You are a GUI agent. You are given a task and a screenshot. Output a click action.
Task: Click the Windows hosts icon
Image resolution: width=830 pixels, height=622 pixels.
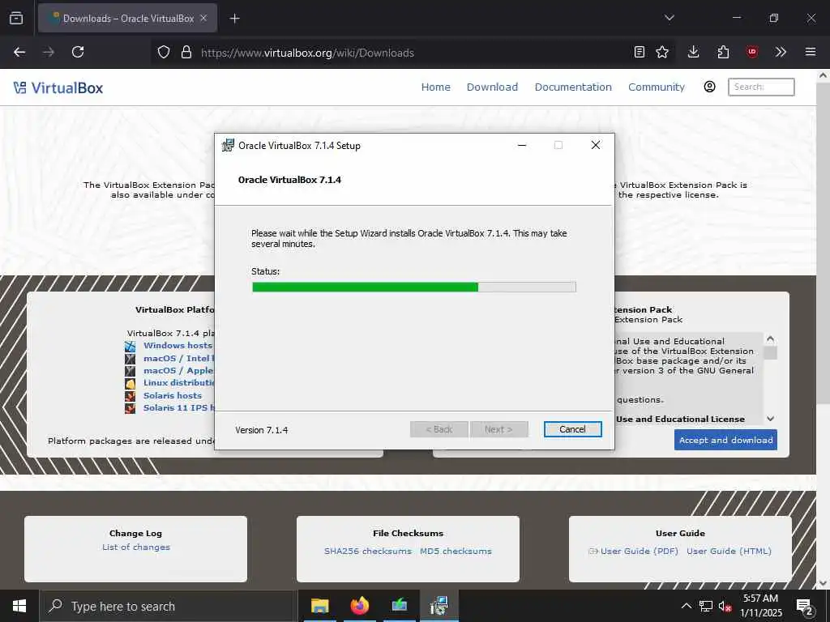(x=130, y=347)
